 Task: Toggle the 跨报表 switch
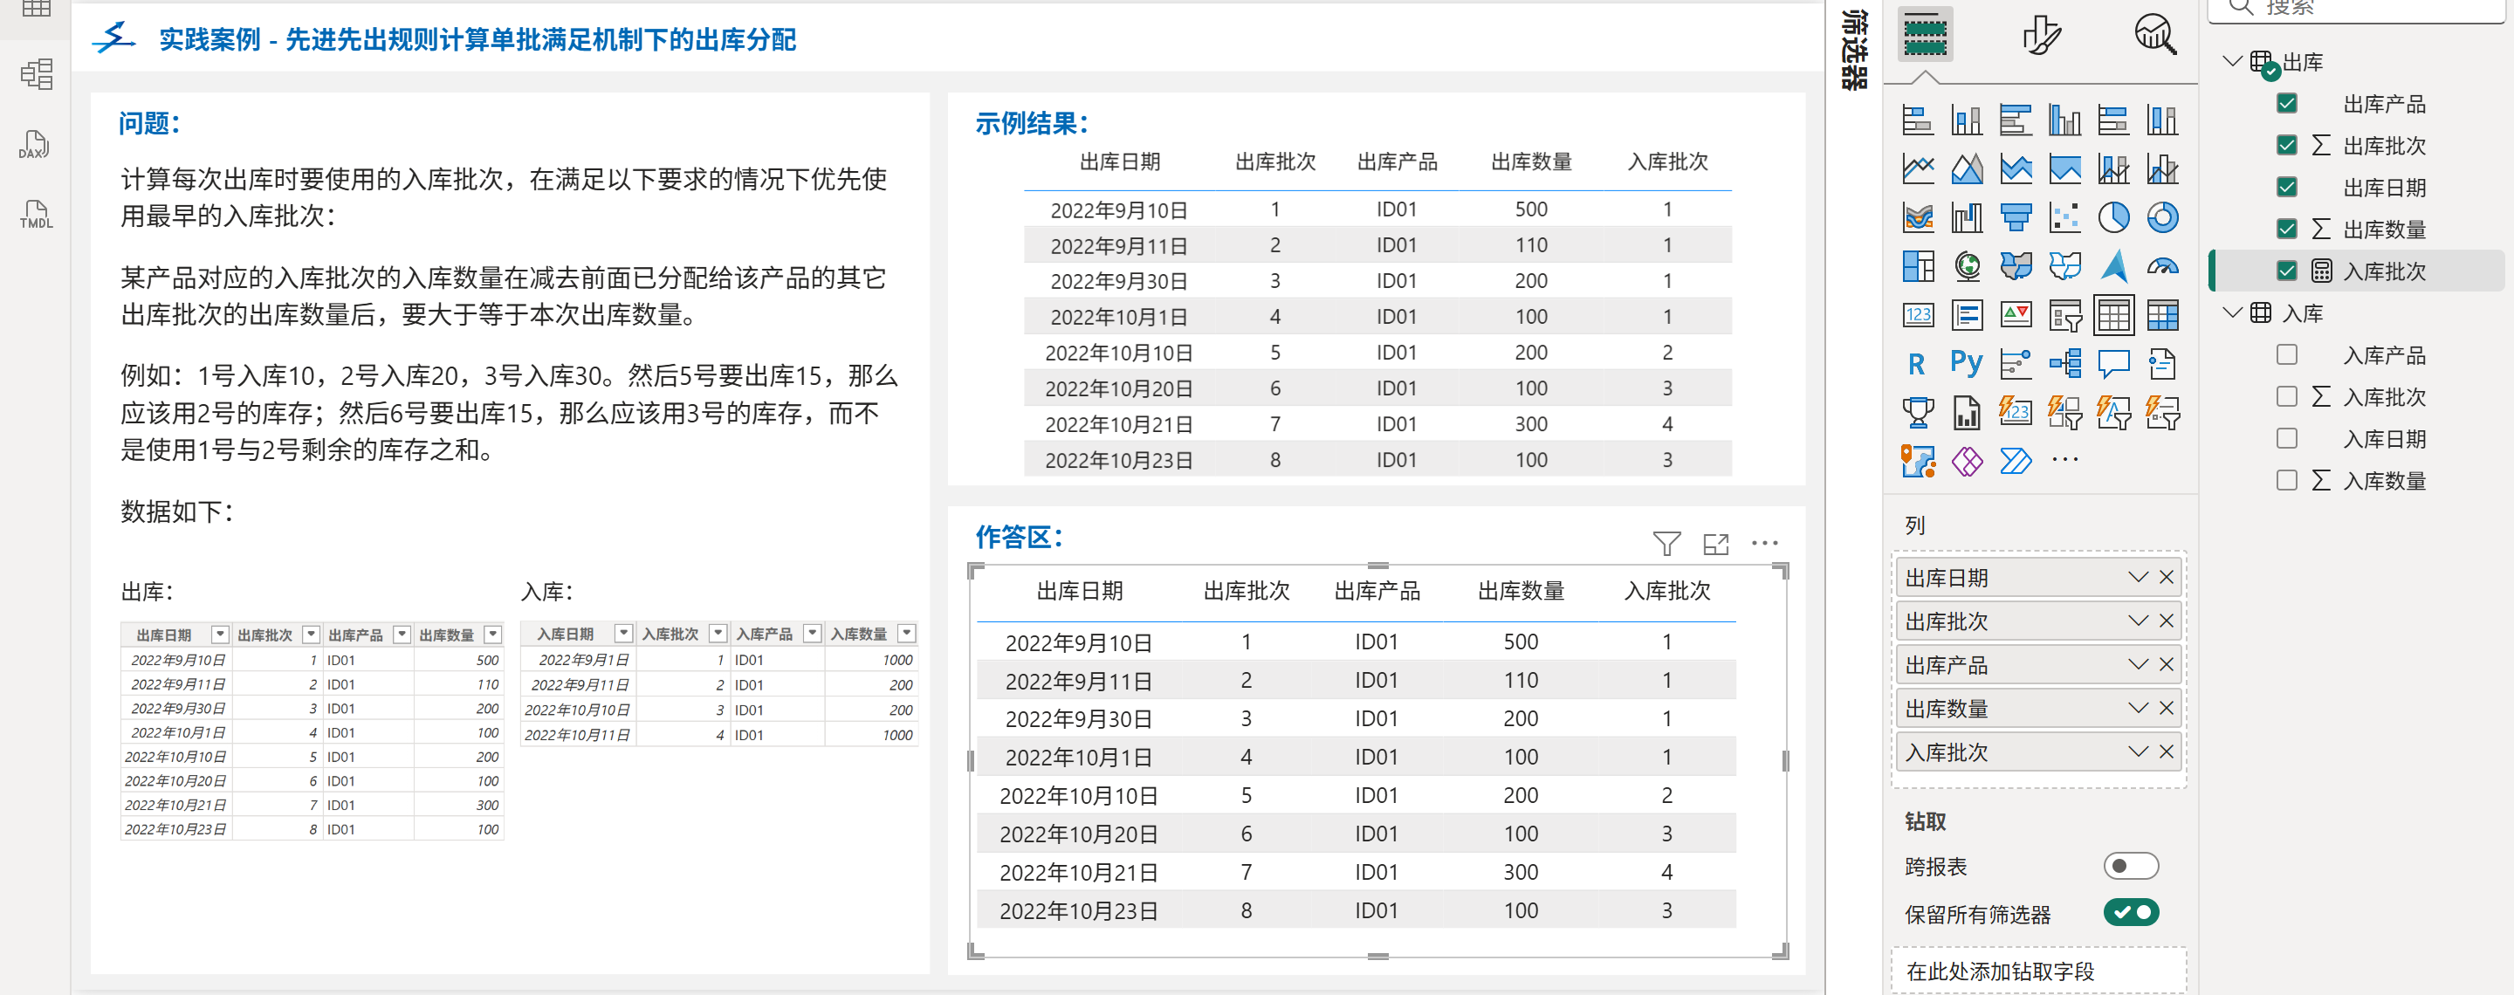pos(2130,865)
